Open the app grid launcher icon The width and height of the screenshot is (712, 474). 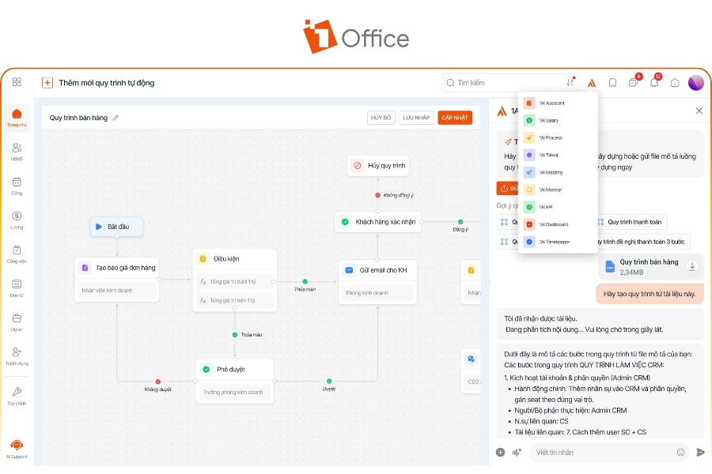[17, 81]
